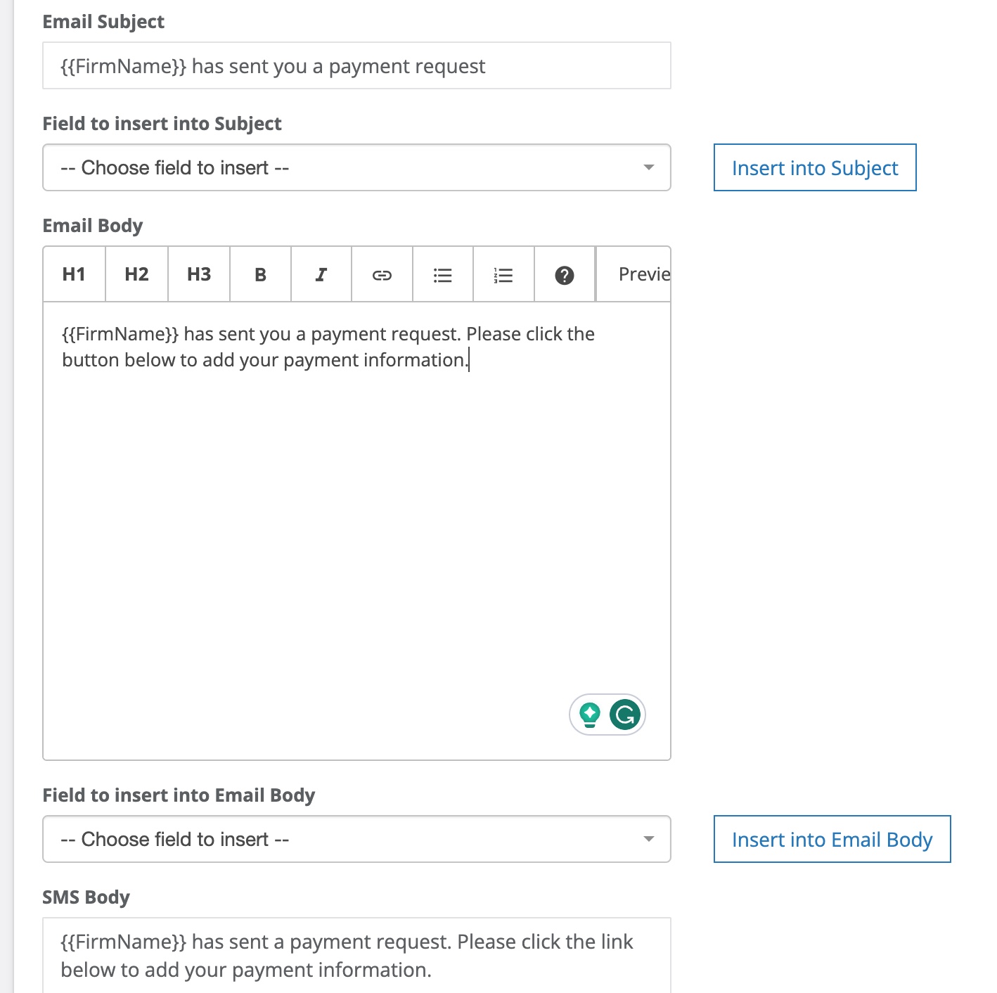Image resolution: width=997 pixels, height=993 pixels.
Task: Apply Heading 1 formatting
Action: (74, 274)
